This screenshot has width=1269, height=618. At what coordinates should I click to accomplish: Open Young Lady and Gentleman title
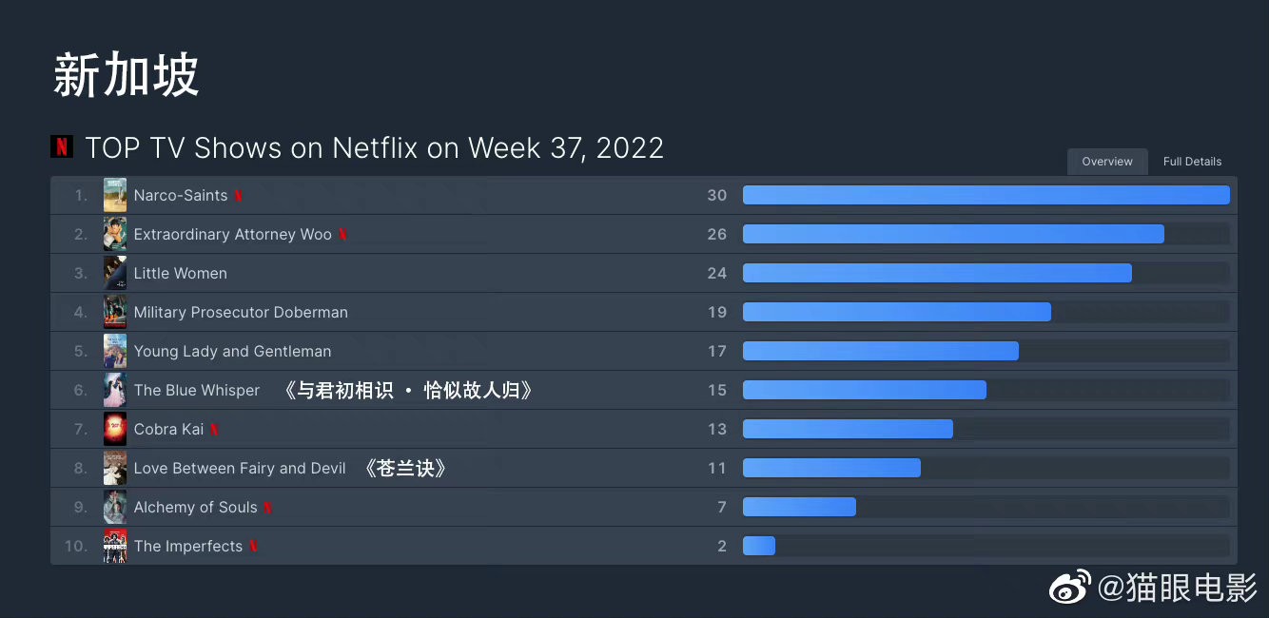coord(232,351)
